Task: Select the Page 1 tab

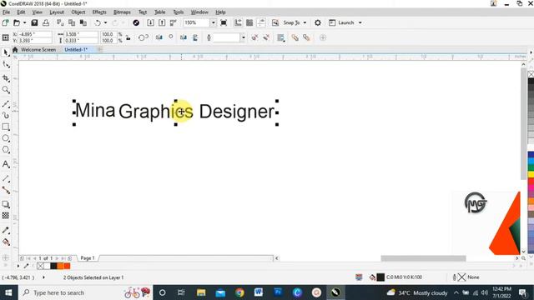Action: tap(88, 258)
